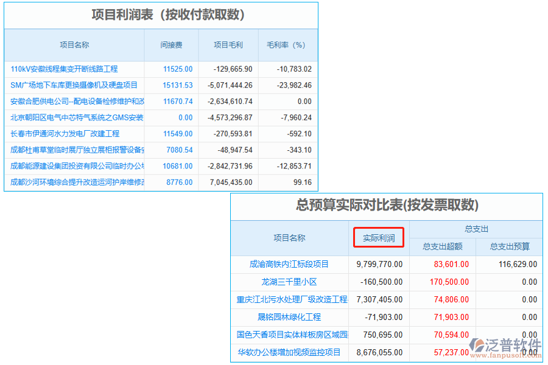Click the highlighted 实际利润 column header
The height and width of the screenshot is (365, 548).
(379, 238)
